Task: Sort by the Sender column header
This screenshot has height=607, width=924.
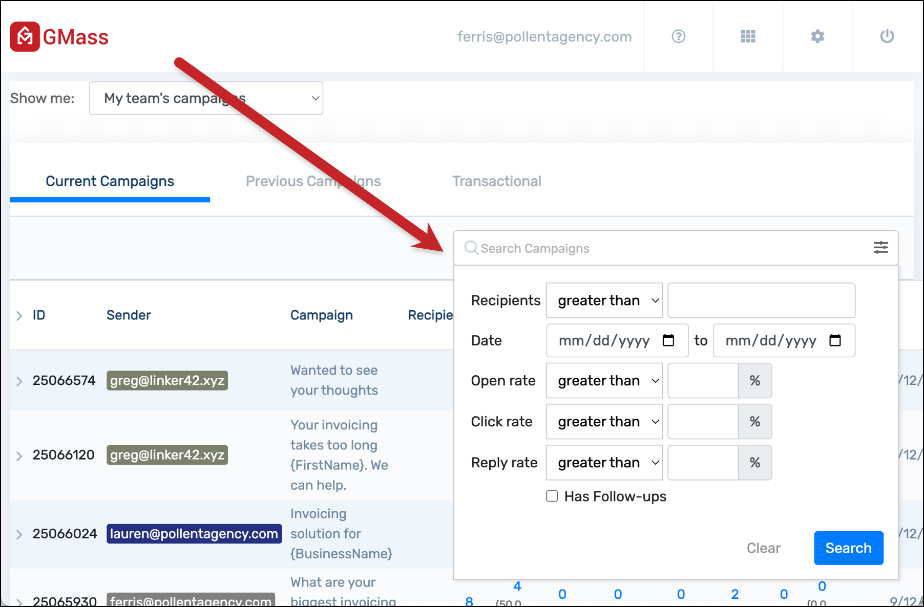Action: point(129,315)
